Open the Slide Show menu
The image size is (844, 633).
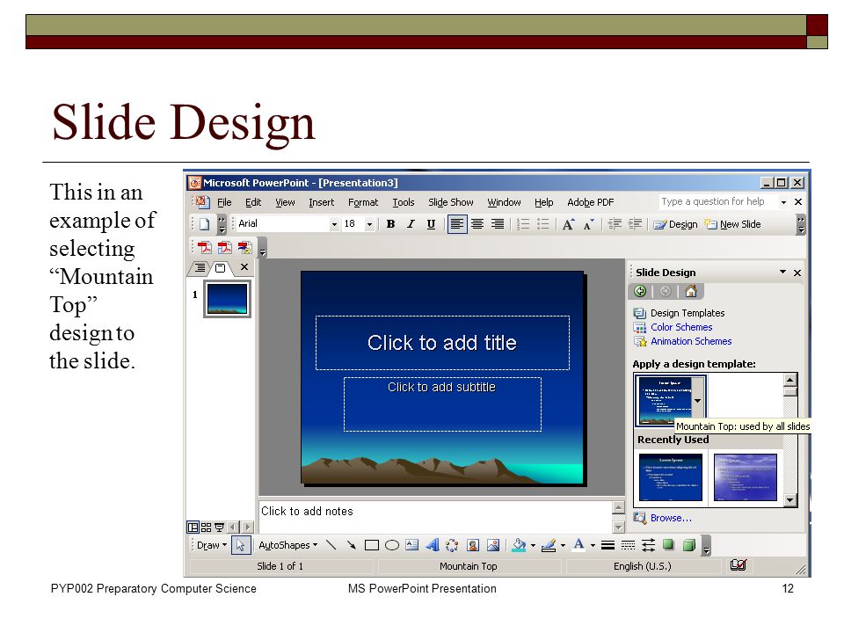[450, 202]
